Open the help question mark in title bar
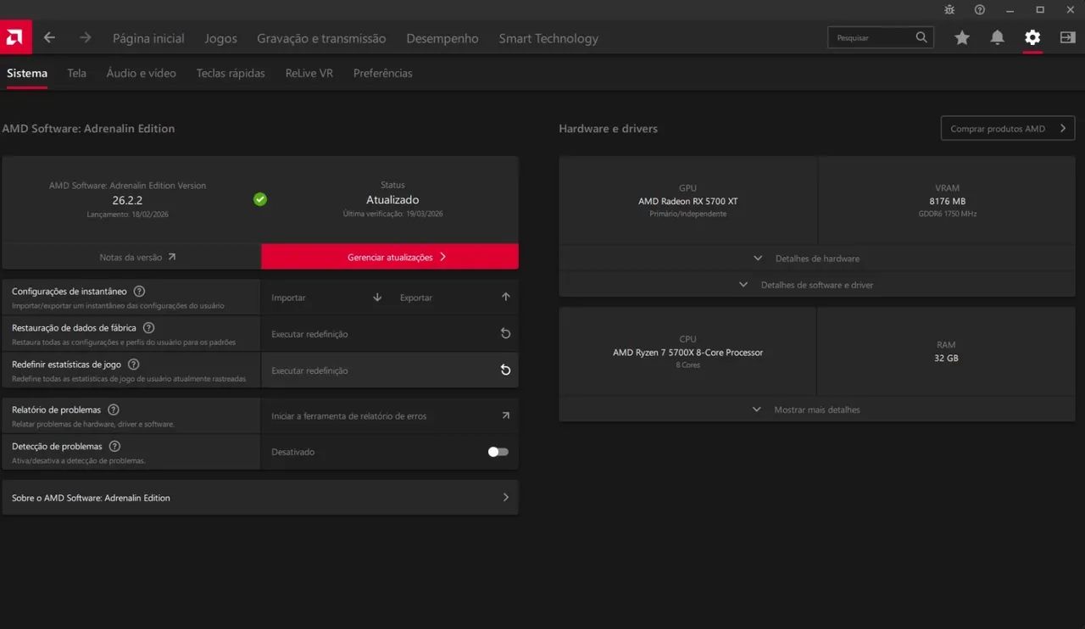1085x629 pixels. coord(980,9)
